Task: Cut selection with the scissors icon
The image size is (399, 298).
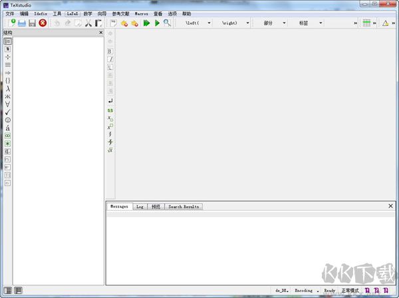Action: click(88, 23)
